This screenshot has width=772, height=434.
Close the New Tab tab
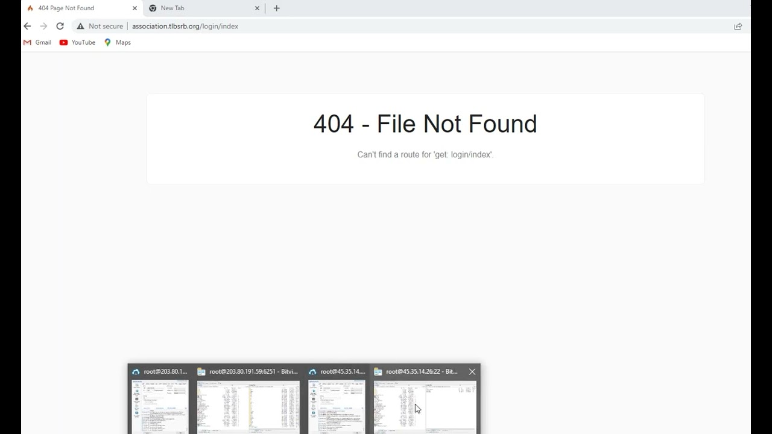(257, 8)
